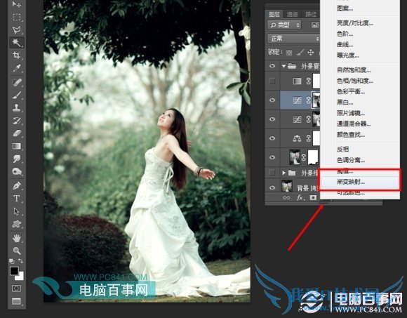407x318 pixels.
Task: Select the Eraser tool
Action: coord(17,133)
